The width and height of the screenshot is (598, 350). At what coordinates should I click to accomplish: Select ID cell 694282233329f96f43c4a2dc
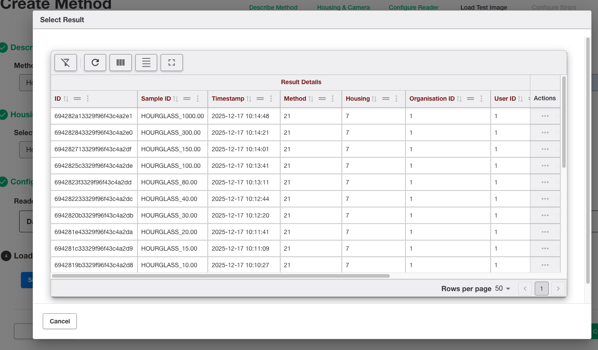pyautogui.click(x=94, y=199)
